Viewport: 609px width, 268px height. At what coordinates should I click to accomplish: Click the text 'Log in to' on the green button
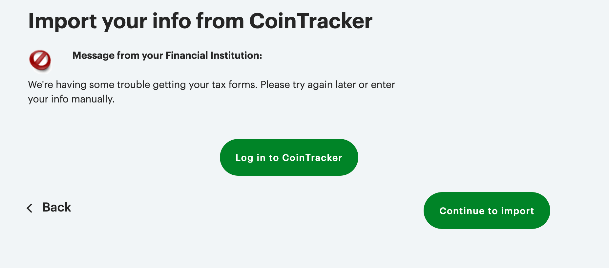[x=257, y=158]
